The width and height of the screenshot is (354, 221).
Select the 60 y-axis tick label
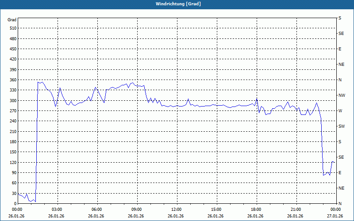tap(14, 183)
